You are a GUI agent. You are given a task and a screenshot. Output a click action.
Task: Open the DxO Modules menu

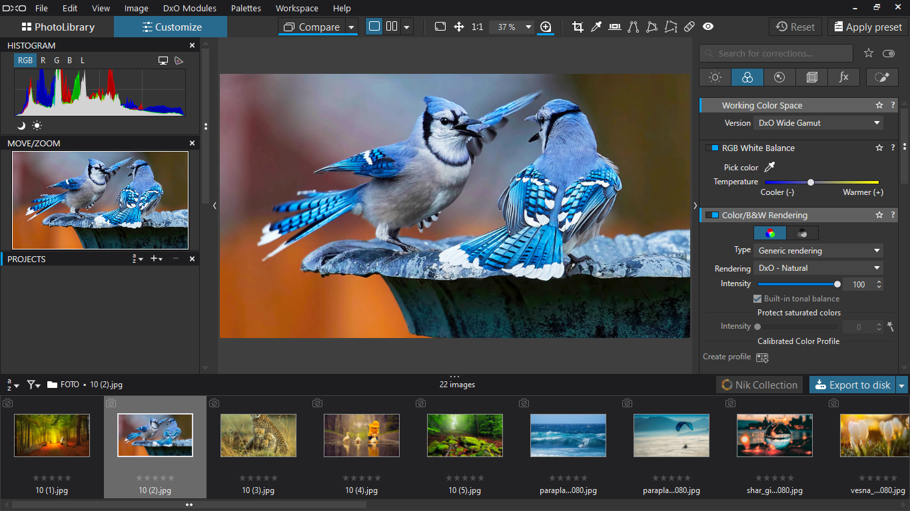(190, 9)
